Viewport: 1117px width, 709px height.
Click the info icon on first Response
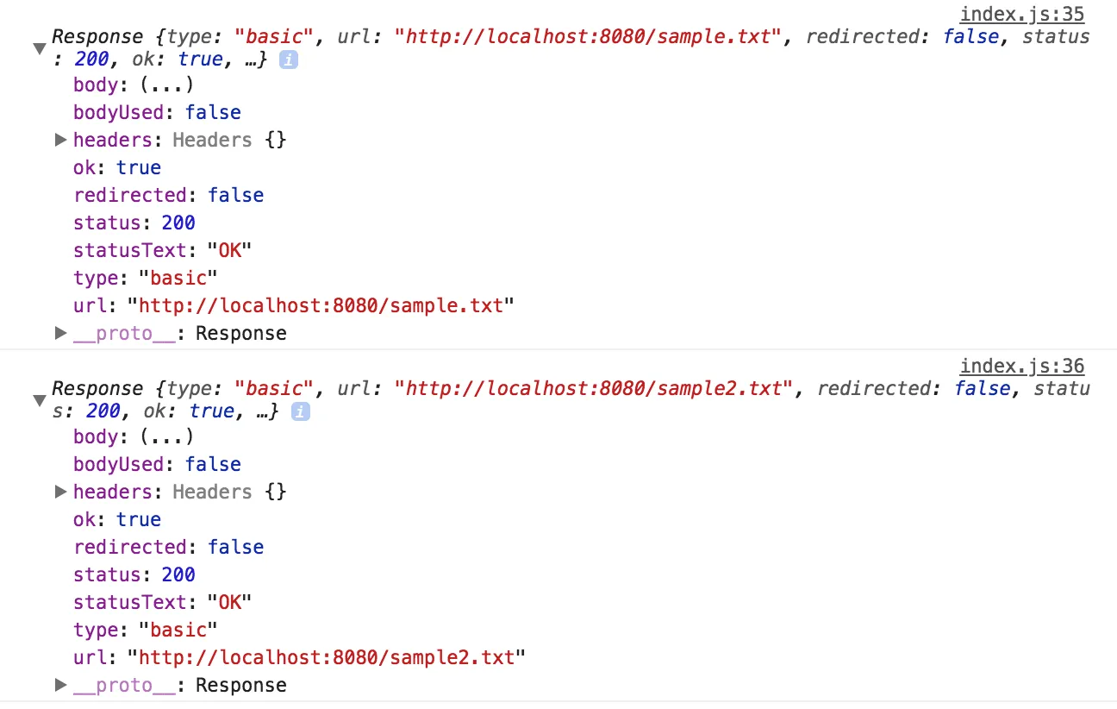tap(289, 60)
